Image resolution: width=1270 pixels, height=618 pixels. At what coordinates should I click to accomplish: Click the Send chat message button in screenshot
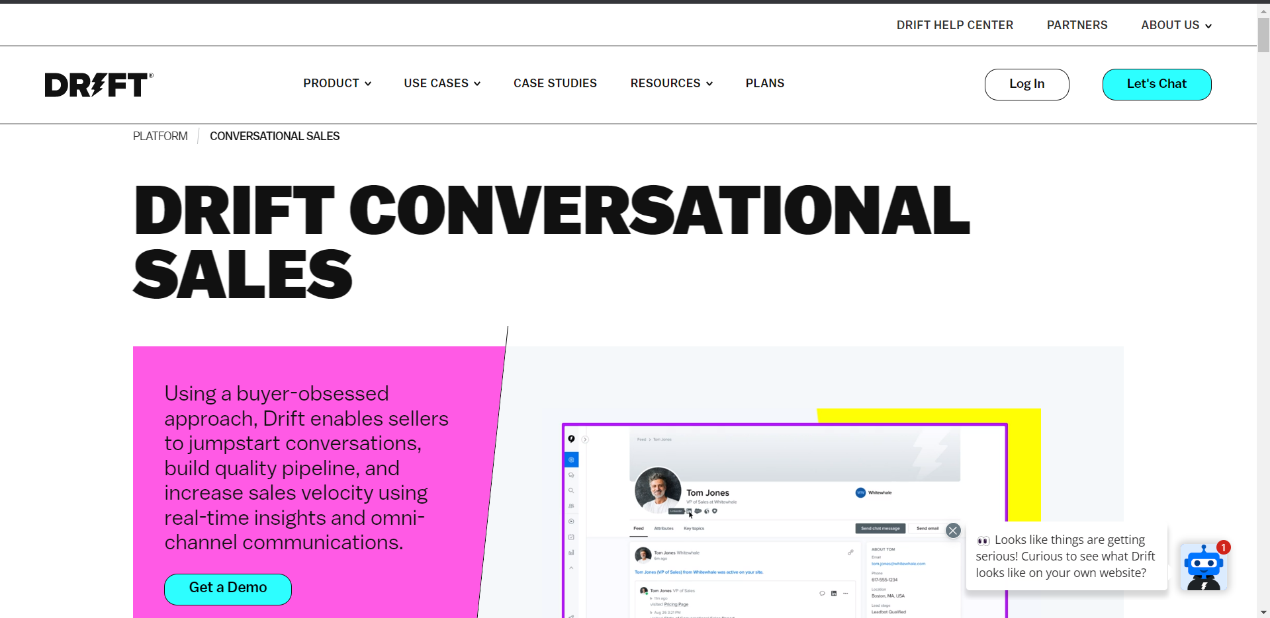pyautogui.click(x=880, y=528)
